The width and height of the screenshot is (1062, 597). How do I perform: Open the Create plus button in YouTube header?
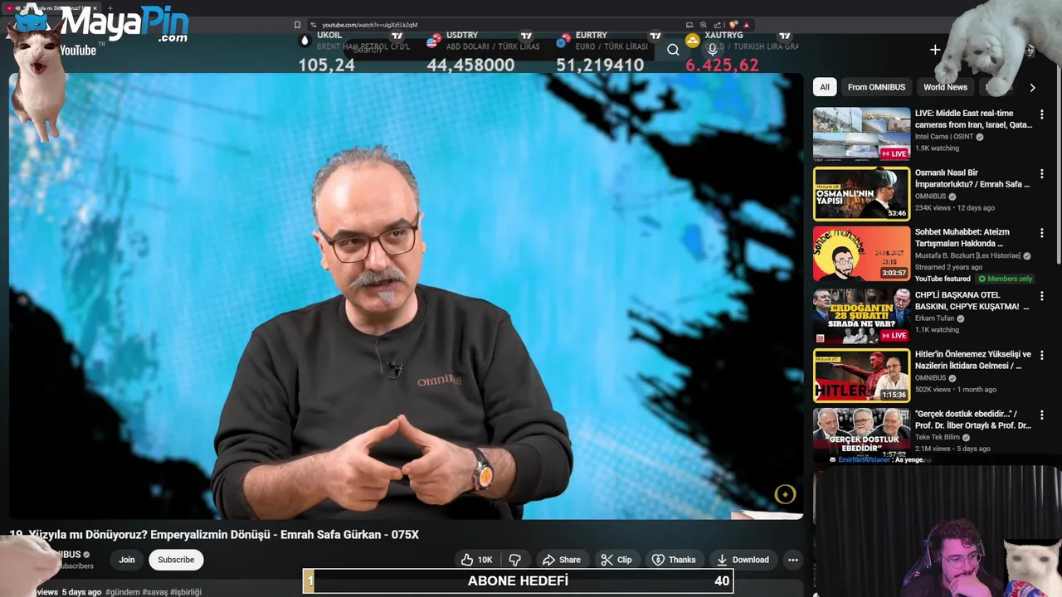(x=935, y=50)
